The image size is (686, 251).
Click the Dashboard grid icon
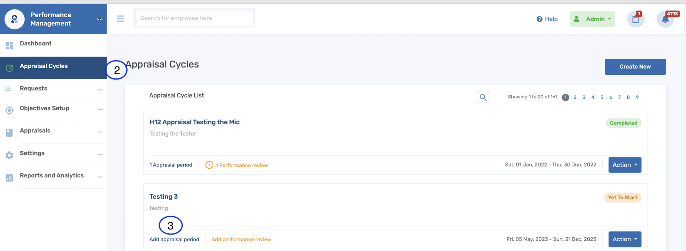click(x=9, y=45)
